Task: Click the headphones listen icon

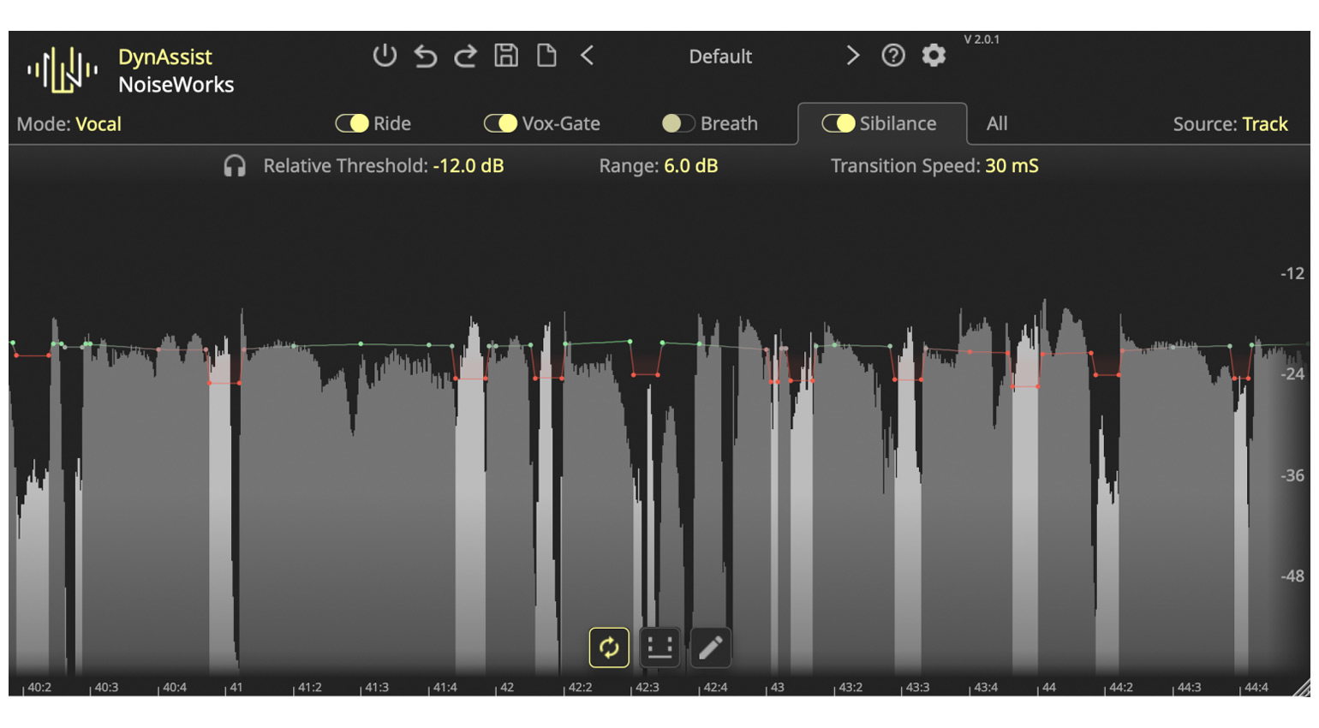Action: [x=235, y=166]
